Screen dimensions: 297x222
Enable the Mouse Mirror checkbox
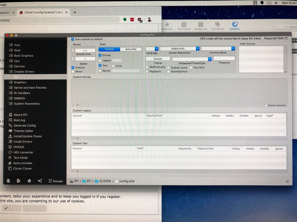[73, 72]
